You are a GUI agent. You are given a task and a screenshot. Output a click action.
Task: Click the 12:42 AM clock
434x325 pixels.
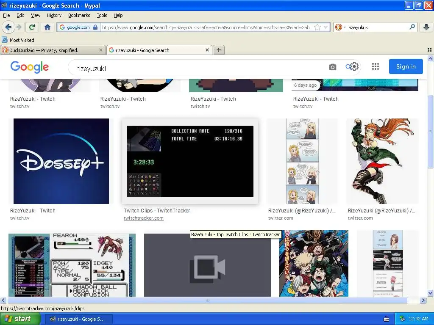418,319
